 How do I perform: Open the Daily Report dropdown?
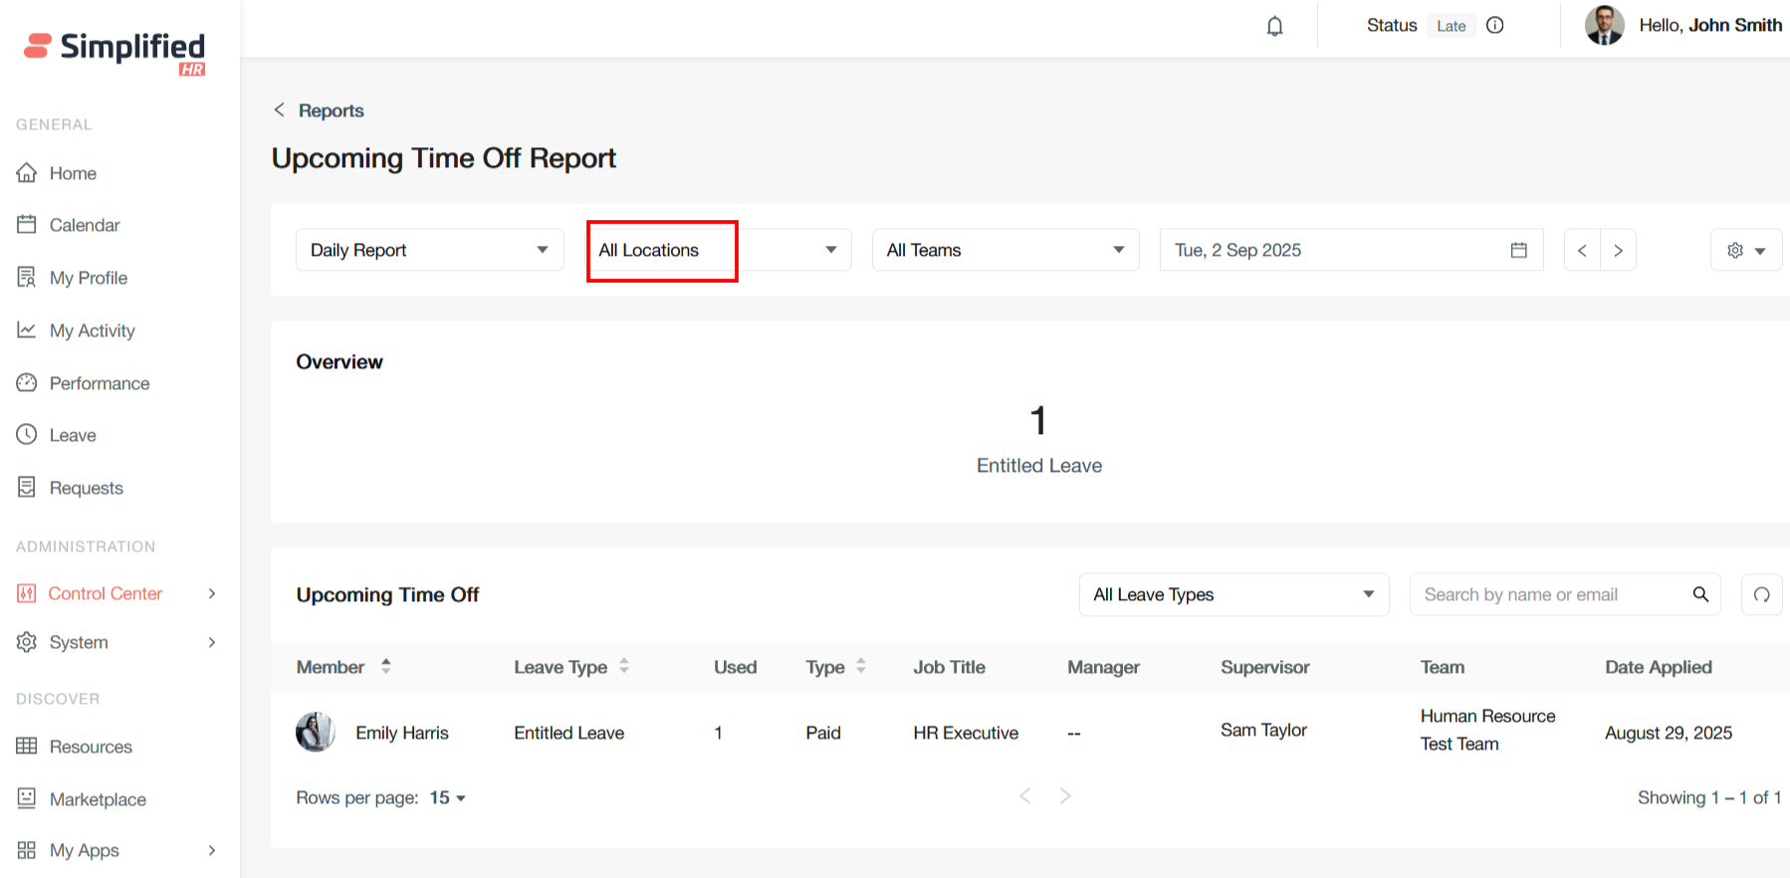(x=429, y=250)
